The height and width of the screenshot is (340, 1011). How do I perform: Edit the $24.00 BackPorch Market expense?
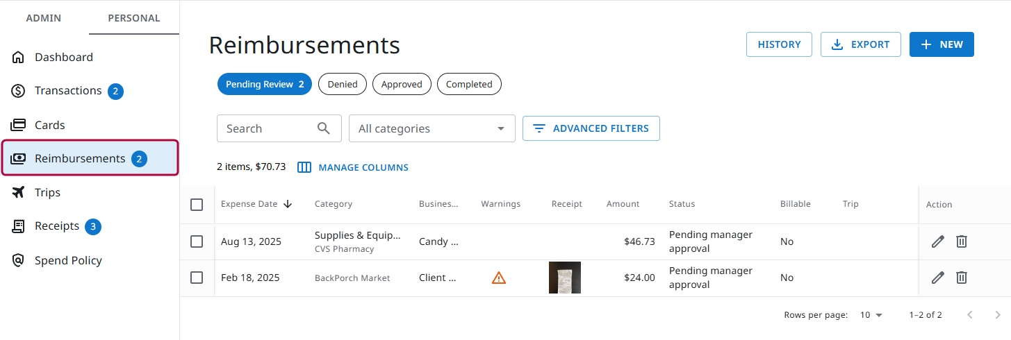click(x=937, y=278)
